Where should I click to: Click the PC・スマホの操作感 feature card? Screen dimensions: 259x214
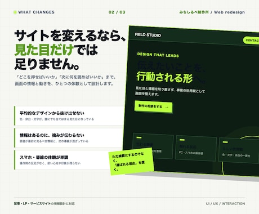click(196, 149)
